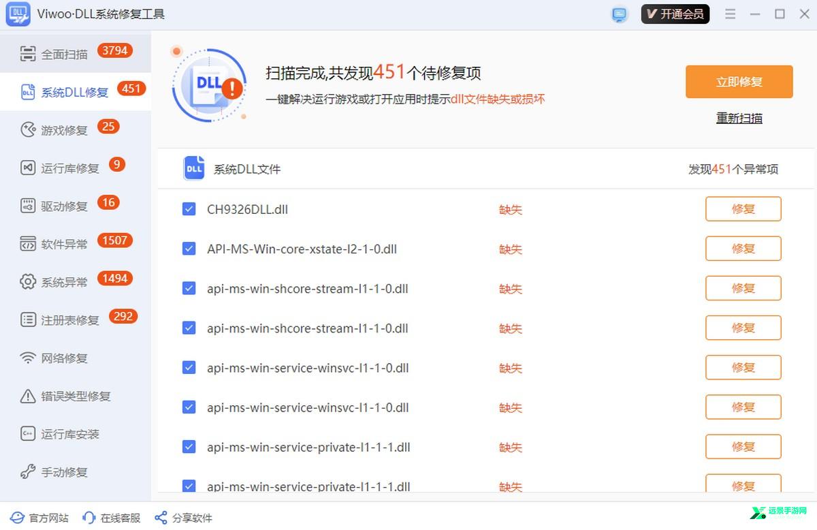
Task: Open the 全面扫描 tab
Action: [75, 54]
